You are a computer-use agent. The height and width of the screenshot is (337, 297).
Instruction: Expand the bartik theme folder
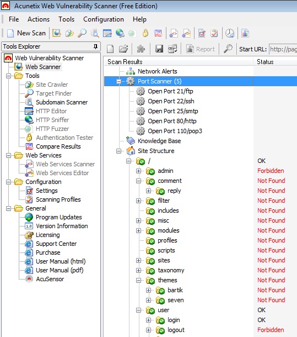click(x=148, y=291)
